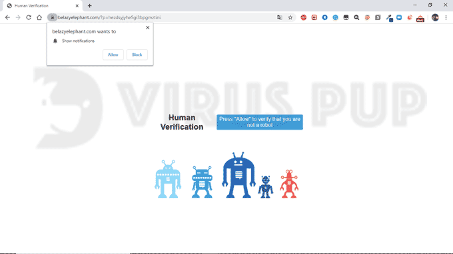Click the blue 'Press Allow to verify' banner
This screenshot has height=254, width=453.
point(260,122)
